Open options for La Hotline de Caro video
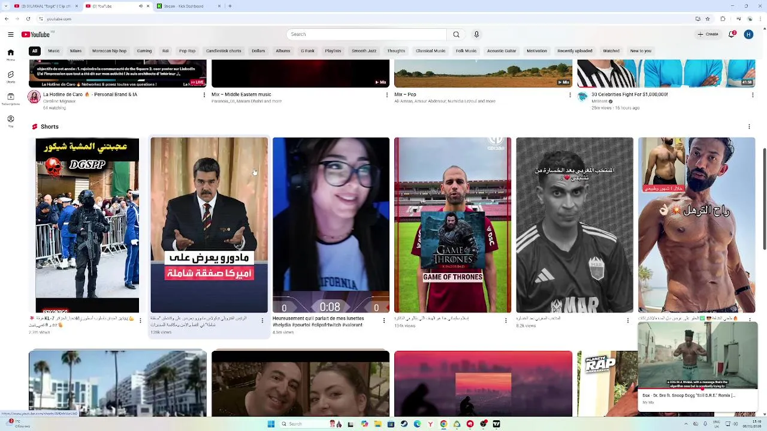767x431 pixels. [204, 95]
